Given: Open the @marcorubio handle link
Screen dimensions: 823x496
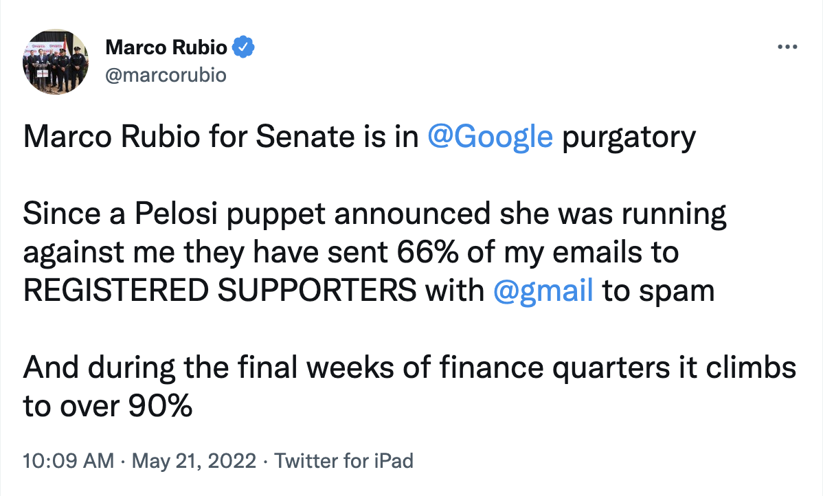Looking at the screenshot, I should [x=165, y=75].
